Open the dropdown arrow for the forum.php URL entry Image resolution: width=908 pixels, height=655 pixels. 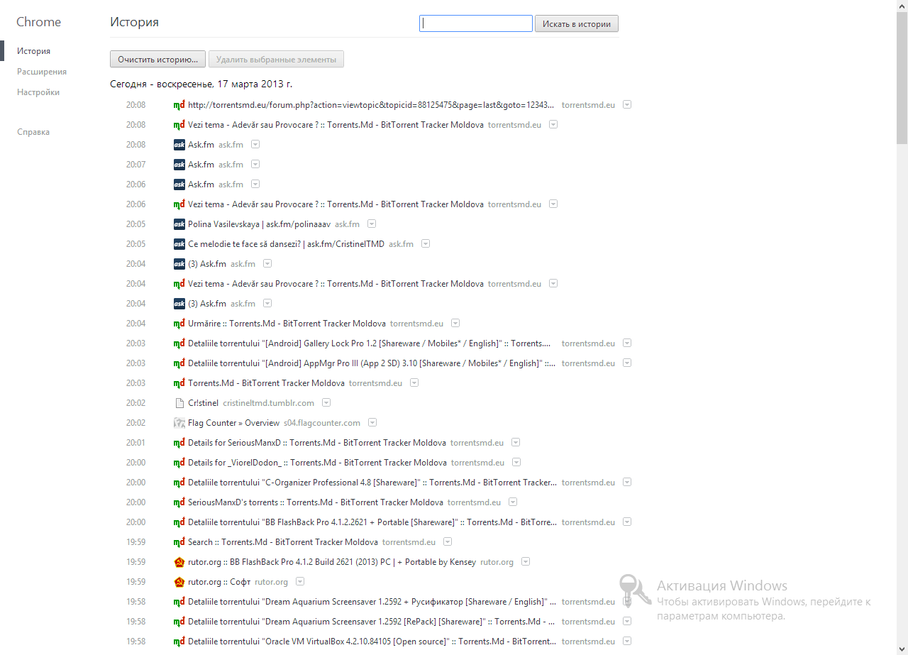tap(627, 104)
